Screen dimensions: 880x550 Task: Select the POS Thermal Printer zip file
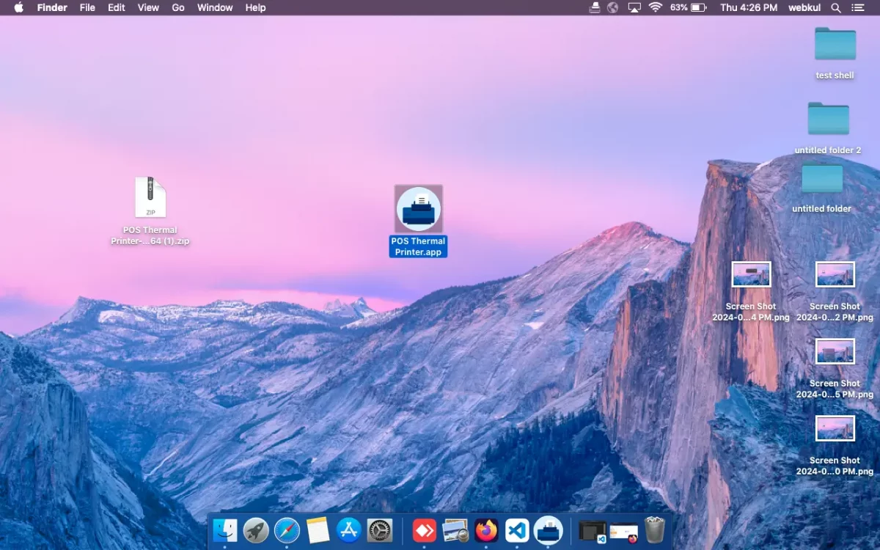(150, 198)
